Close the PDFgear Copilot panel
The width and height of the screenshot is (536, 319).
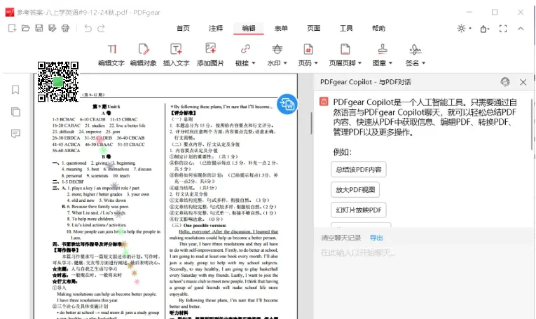tap(523, 82)
